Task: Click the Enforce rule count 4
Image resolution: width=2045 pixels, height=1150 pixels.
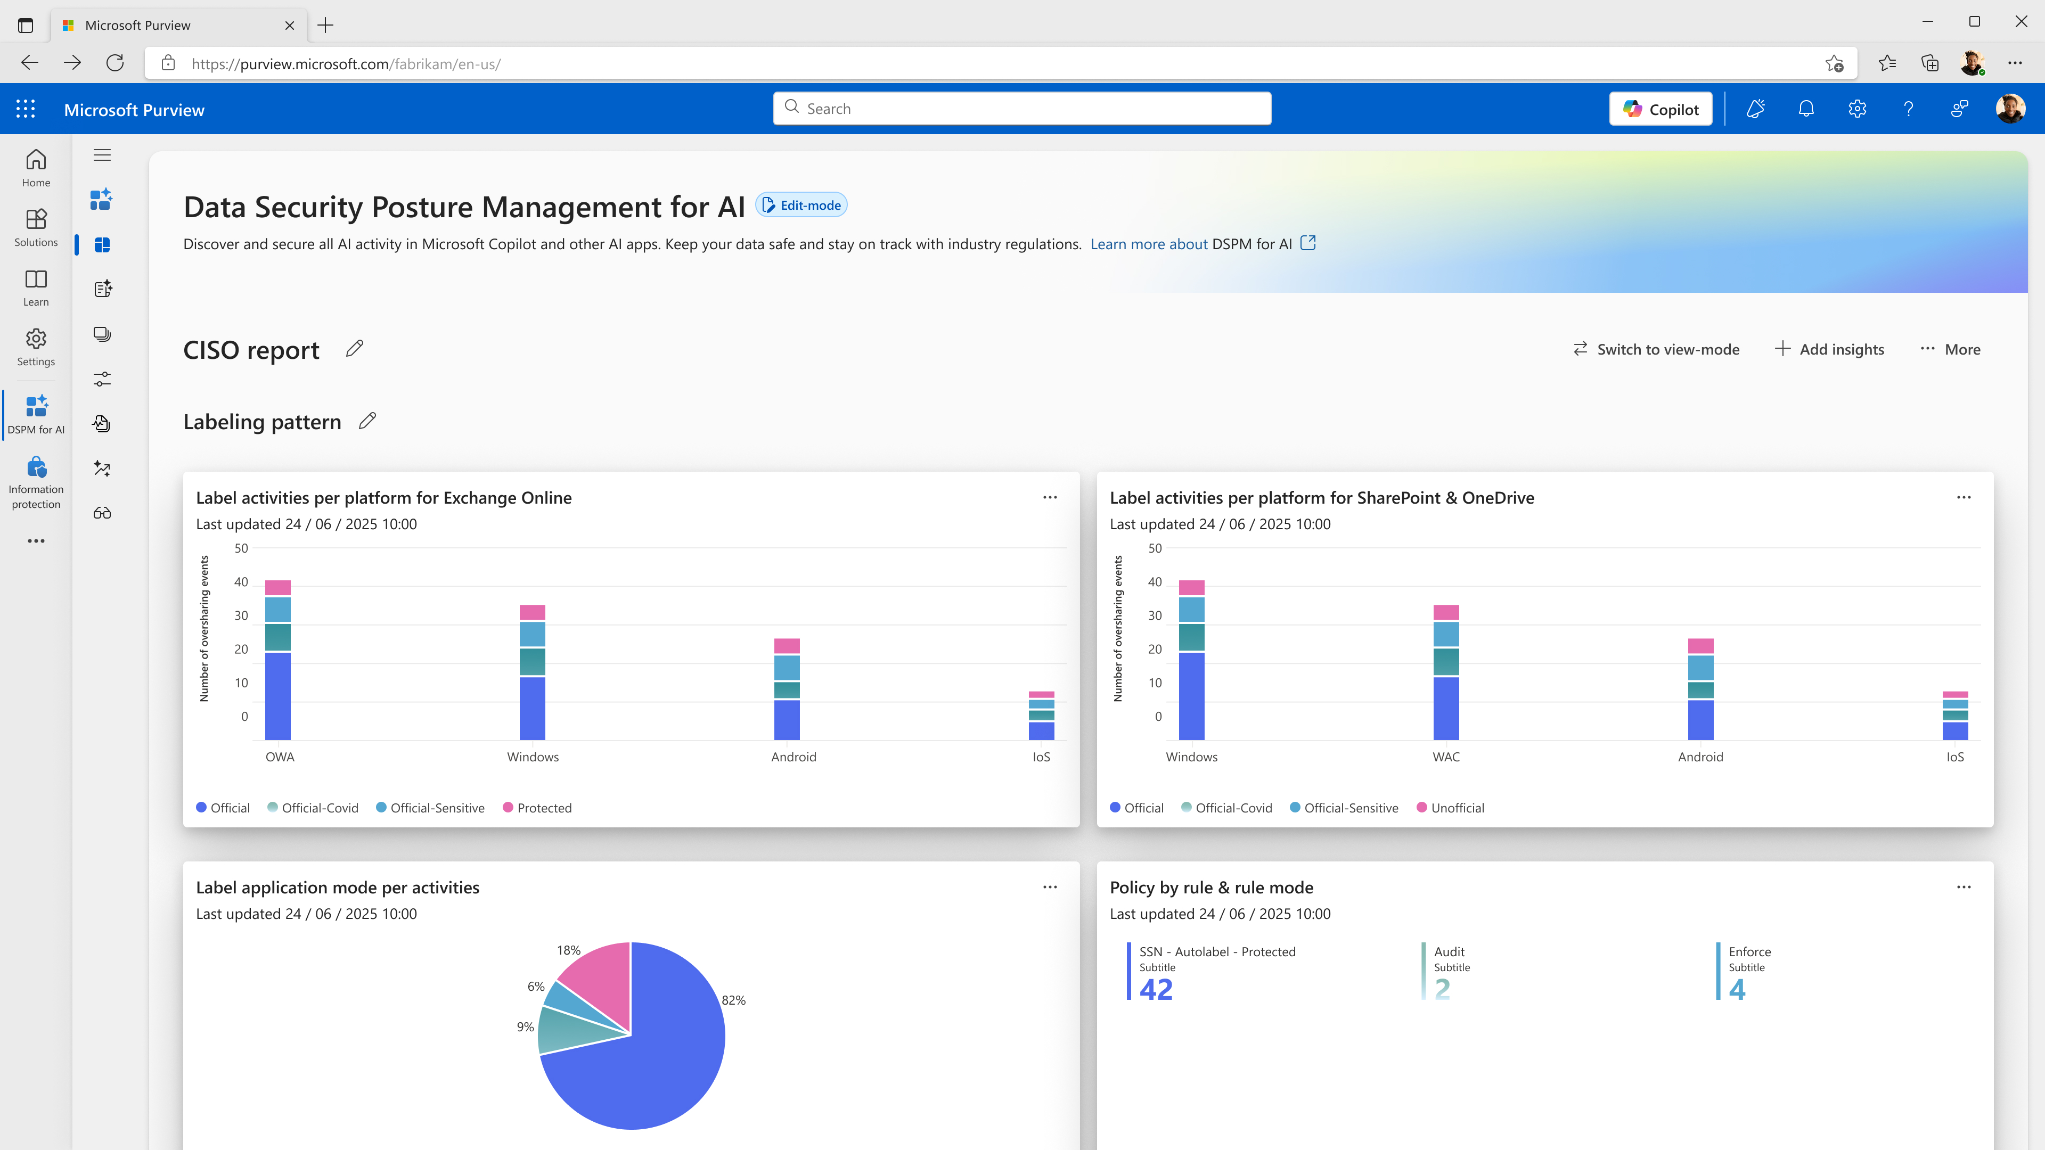Action: pos(1737,990)
